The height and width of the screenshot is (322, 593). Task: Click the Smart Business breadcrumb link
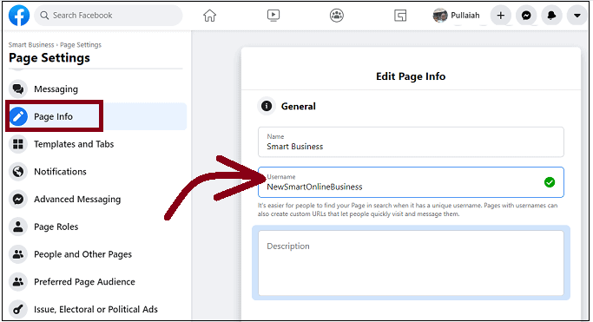[x=31, y=44]
